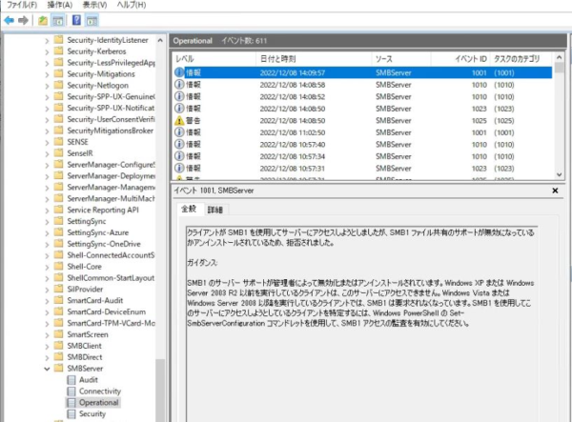Screen dimensions: 572x422
Task: Click the SMBServer folder icon
Action: [58, 368]
